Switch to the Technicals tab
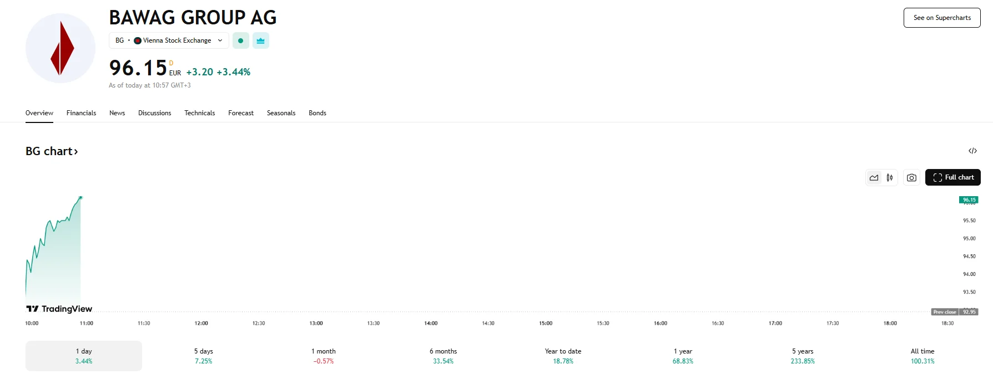Viewport: 993px width, 379px height. pos(199,113)
